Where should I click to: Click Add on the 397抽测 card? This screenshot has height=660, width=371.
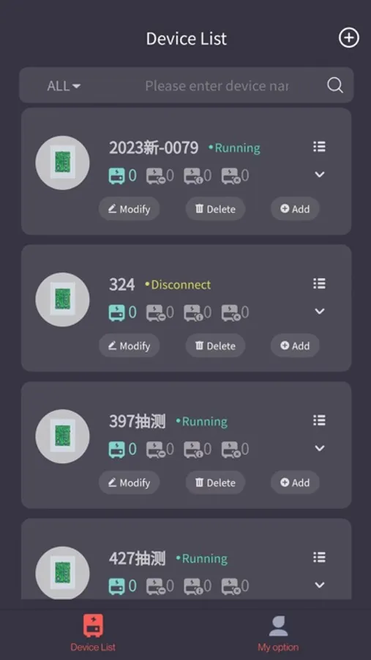[295, 483]
